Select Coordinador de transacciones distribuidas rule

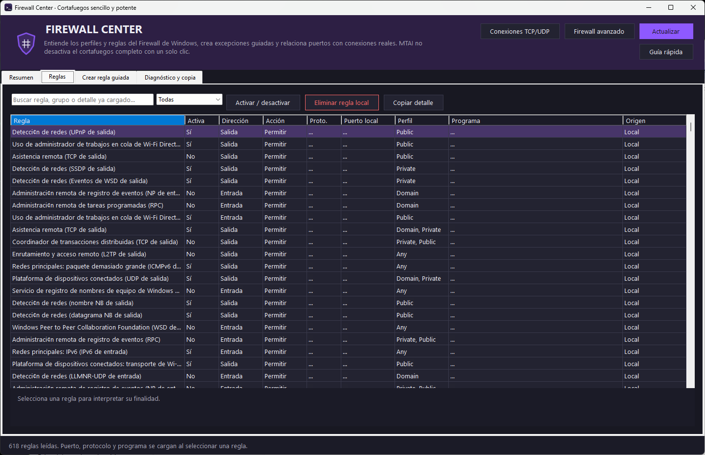pos(348,242)
